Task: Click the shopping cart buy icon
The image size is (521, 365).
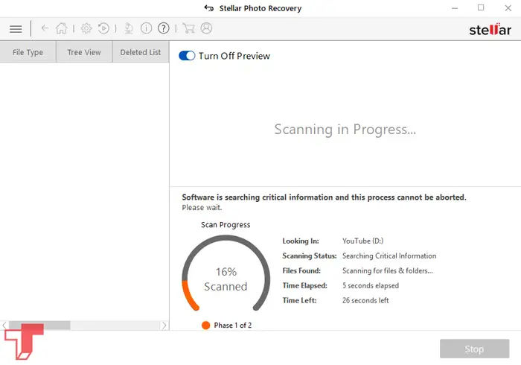Action: pos(189,28)
